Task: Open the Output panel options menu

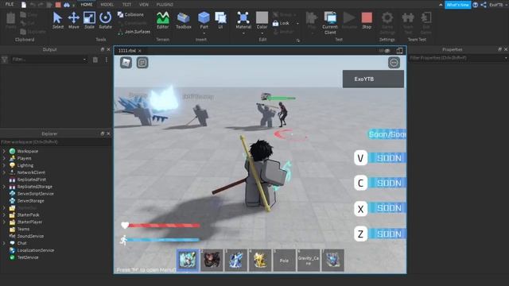Action: tap(106, 60)
